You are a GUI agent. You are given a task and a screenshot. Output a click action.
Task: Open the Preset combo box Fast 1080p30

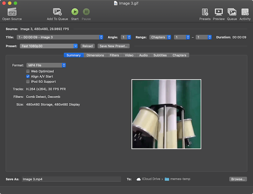point(49,46)
